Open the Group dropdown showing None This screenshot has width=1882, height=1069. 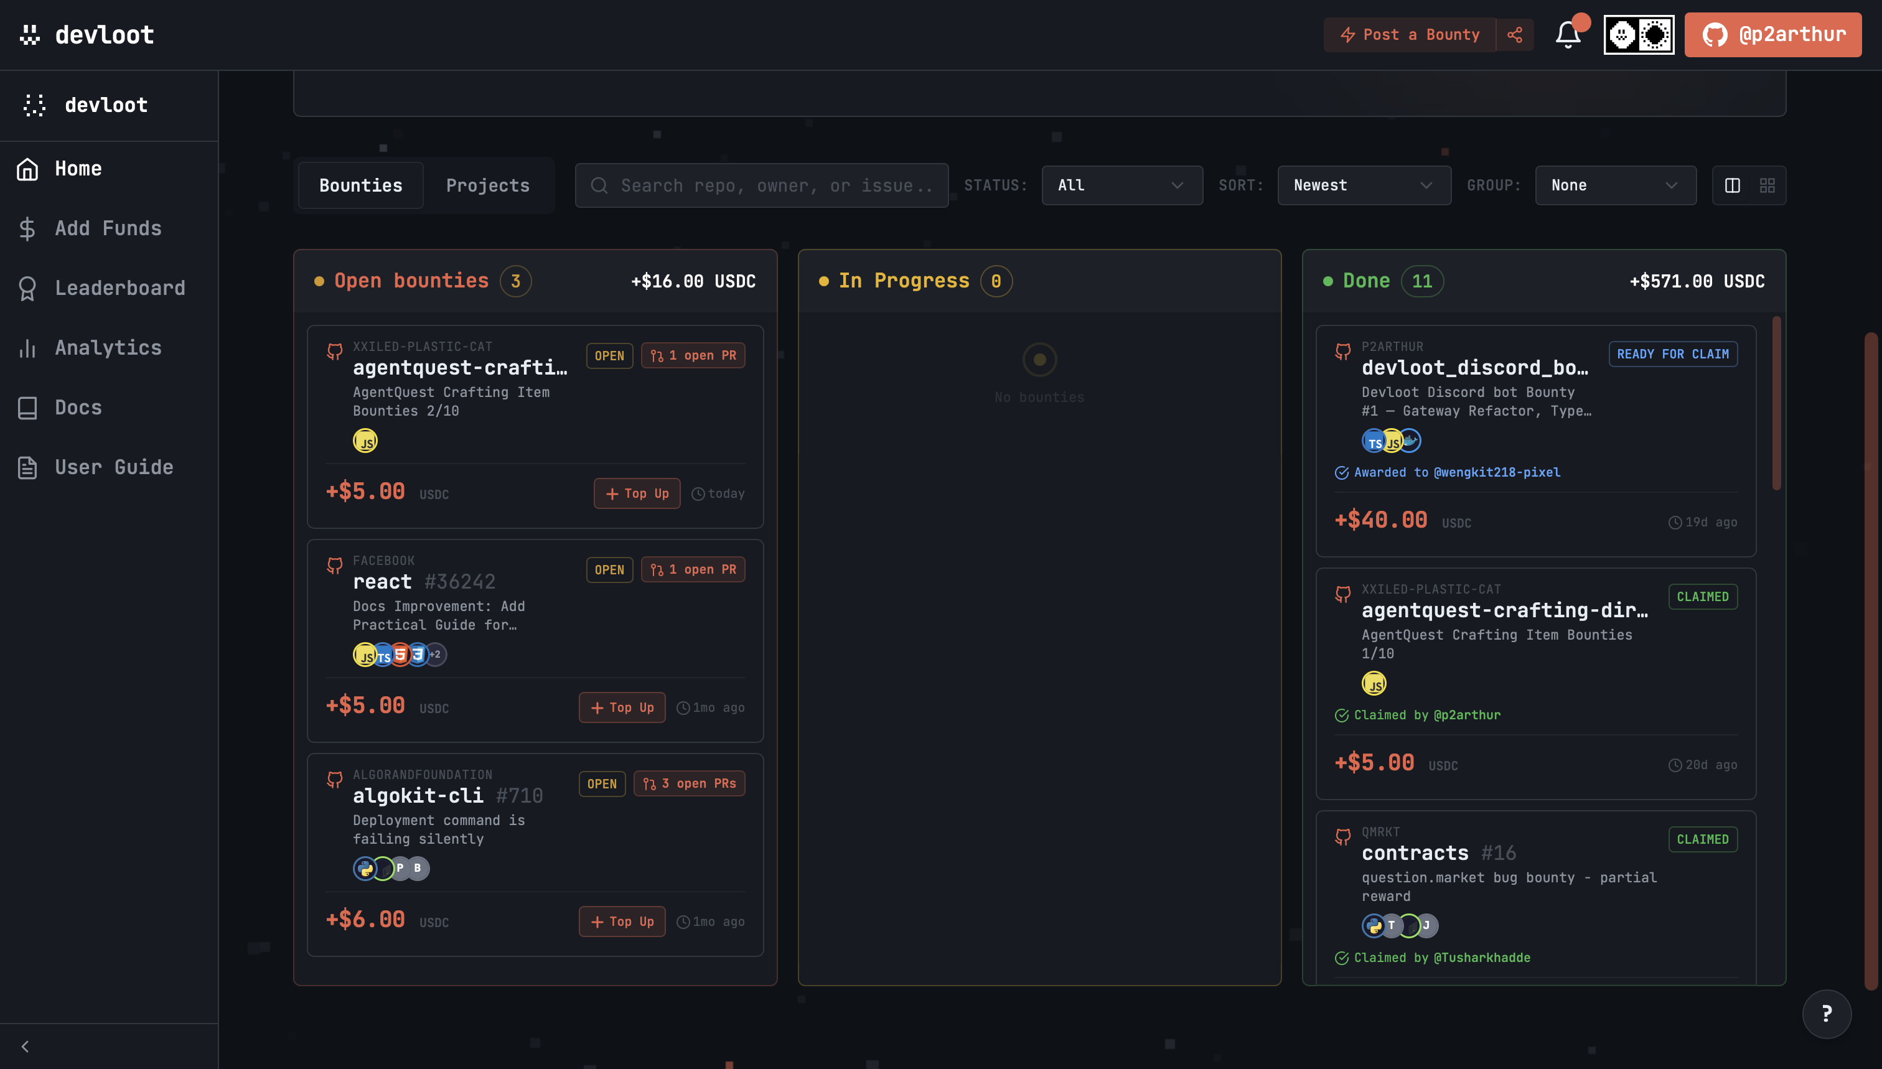1616,186
